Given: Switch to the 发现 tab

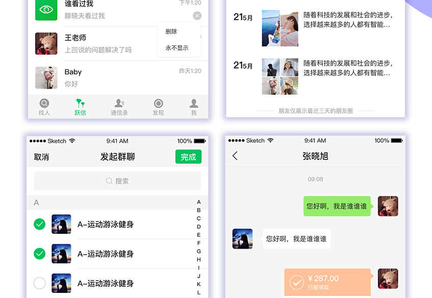Looking at the screenshot, I should coord(158,107).
